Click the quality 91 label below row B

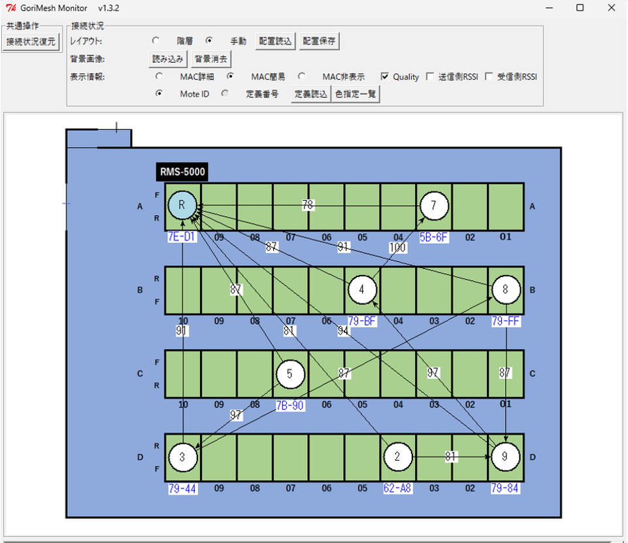click(x=182, y=331)
